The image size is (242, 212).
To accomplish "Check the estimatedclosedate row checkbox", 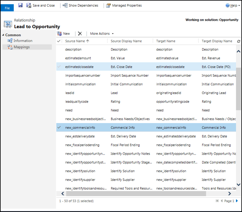I will pos(59,67).
